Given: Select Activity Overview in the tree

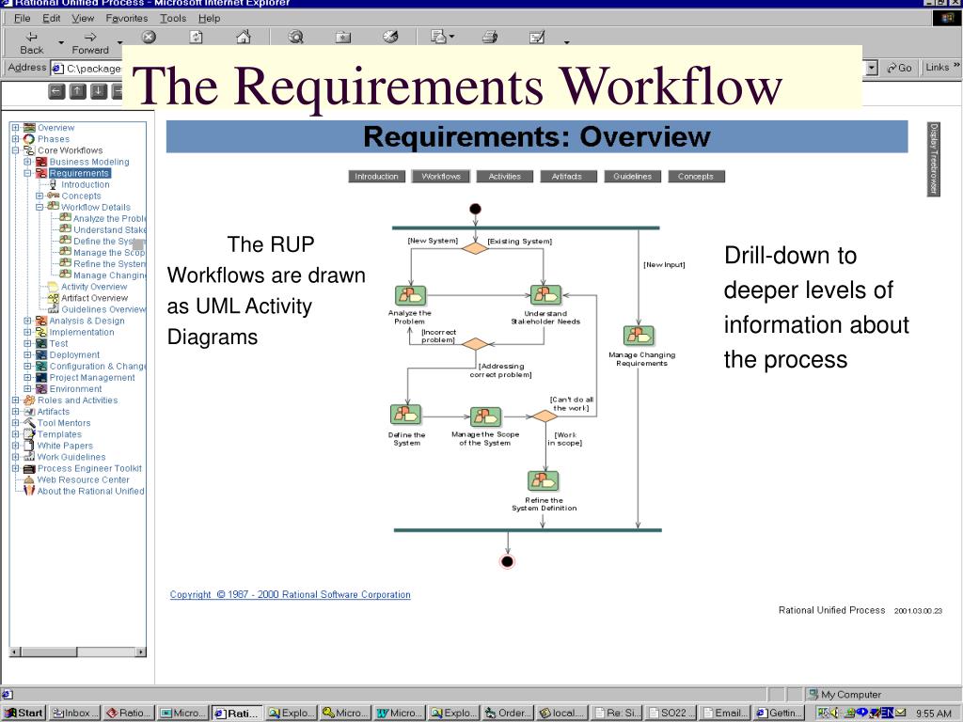Looking at the screenshot, I should 94,287.
